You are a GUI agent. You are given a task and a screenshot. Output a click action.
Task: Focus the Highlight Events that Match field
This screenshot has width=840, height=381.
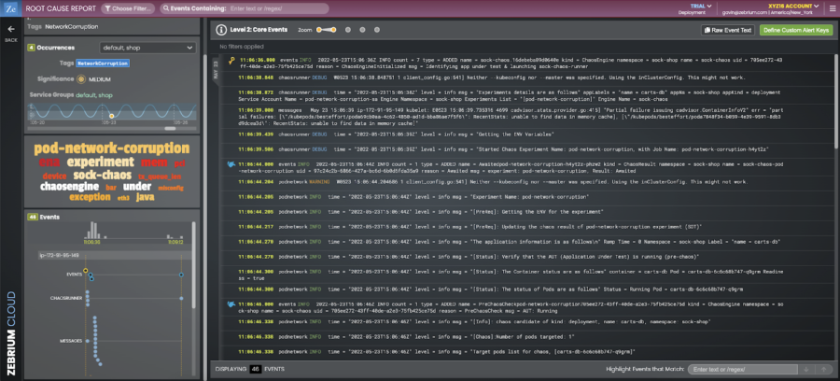(743, 370)
